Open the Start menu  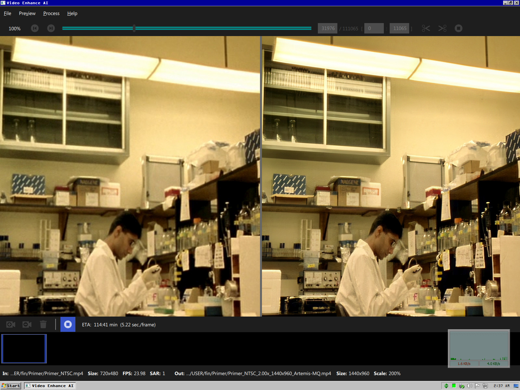pyautogui.click(x=11, y=386)
